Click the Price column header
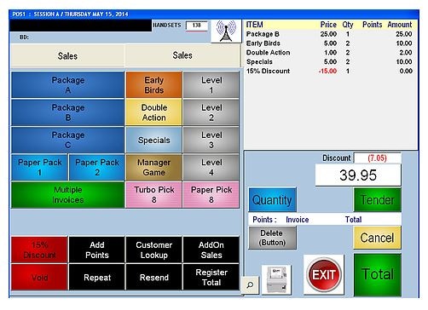Viewport: 428px width, 310px height. (x=328, y=25)
